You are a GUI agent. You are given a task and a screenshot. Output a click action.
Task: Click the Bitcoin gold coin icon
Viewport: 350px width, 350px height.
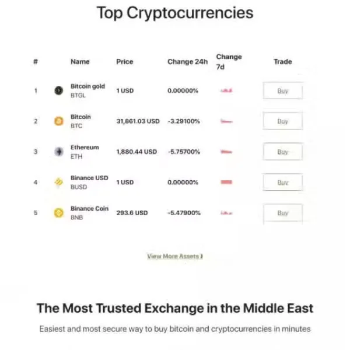[x=59, y=90]
